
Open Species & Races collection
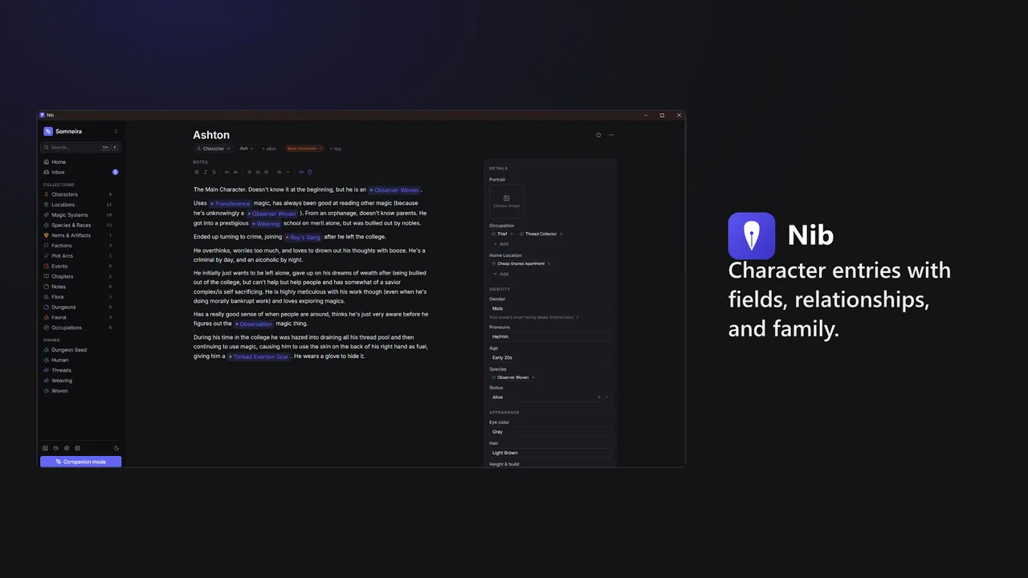(80, 226)
